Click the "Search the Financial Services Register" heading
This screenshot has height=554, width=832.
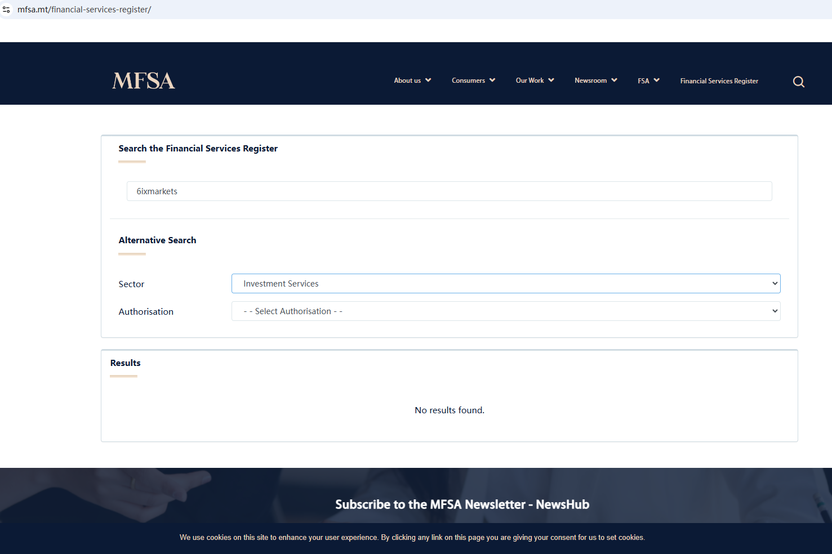(x=198, y=149)
